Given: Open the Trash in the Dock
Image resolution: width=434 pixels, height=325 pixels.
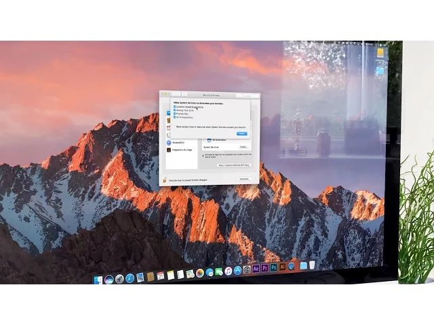Looking at the screenshot, I should coord(312,265).
